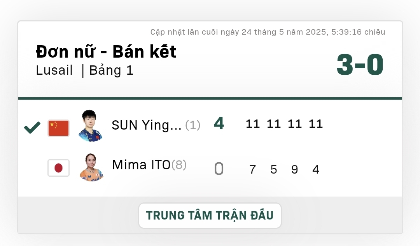Screen dimensions: 420x246
Task: Click Mima ITO's seed number (8)
Action: 179,165
